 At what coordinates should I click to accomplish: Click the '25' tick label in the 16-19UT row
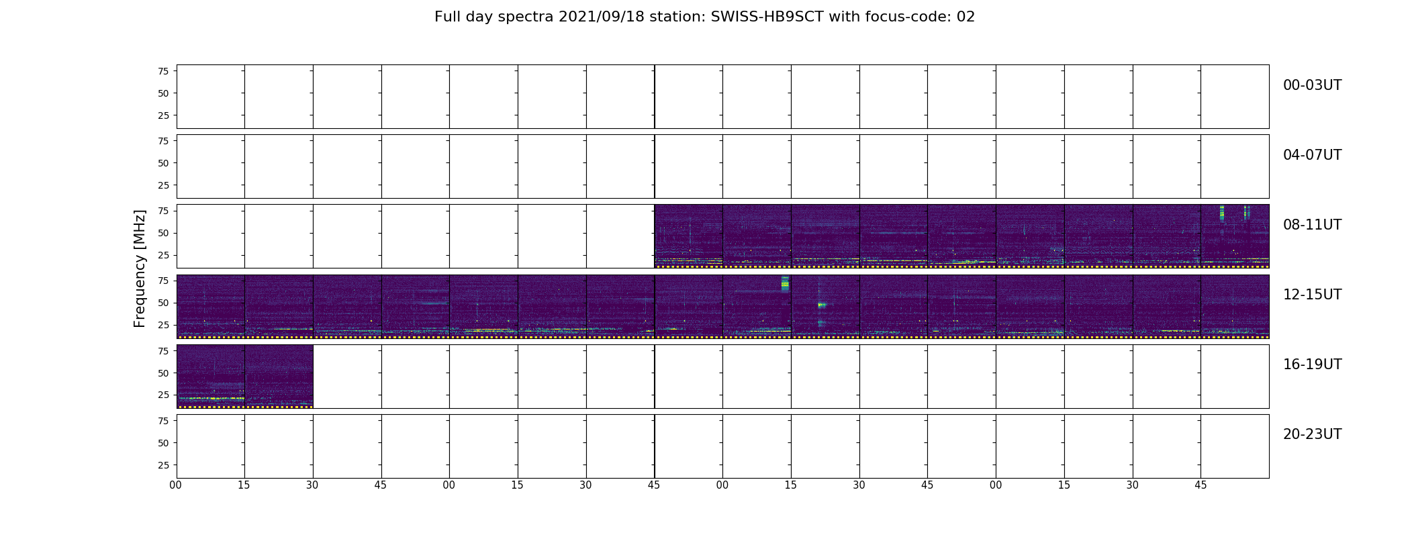click(163, 395)
